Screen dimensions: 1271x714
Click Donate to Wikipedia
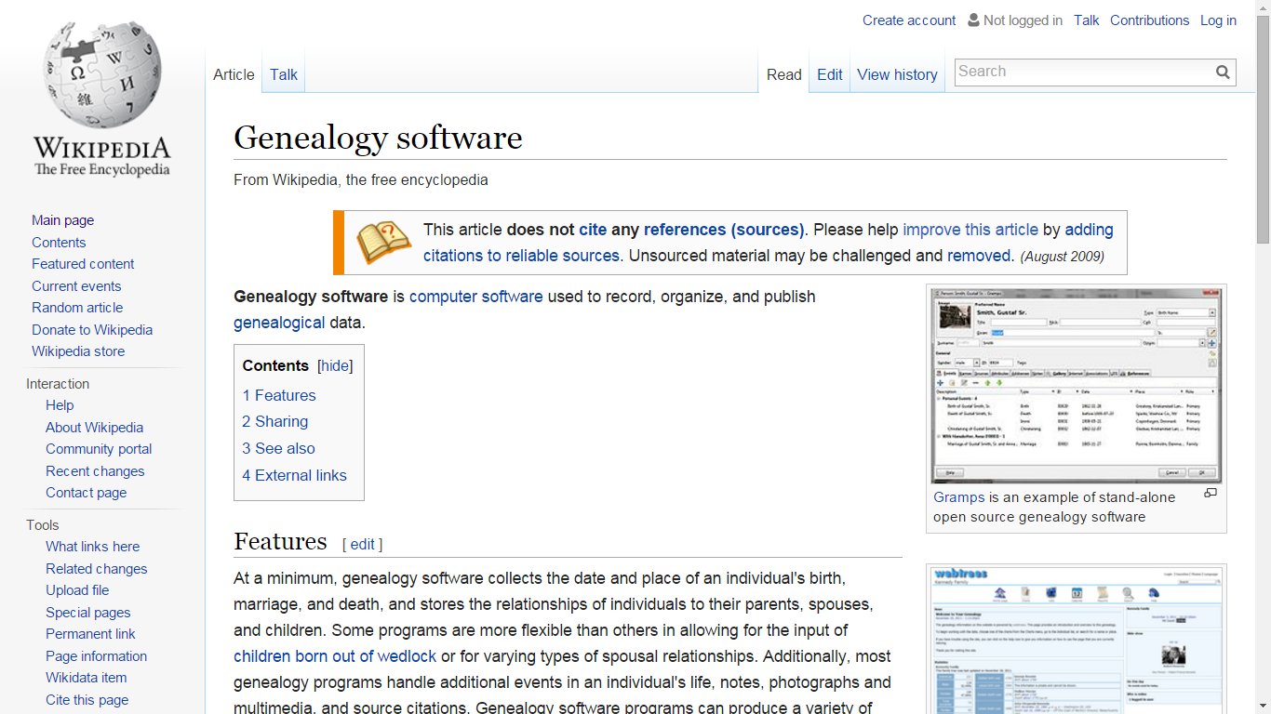coord(92,329)
